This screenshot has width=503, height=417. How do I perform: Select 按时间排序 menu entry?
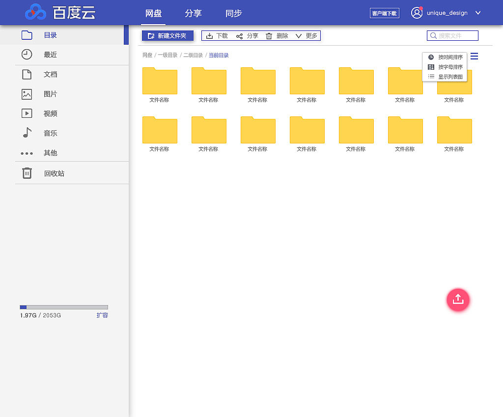tap(445, 57)
